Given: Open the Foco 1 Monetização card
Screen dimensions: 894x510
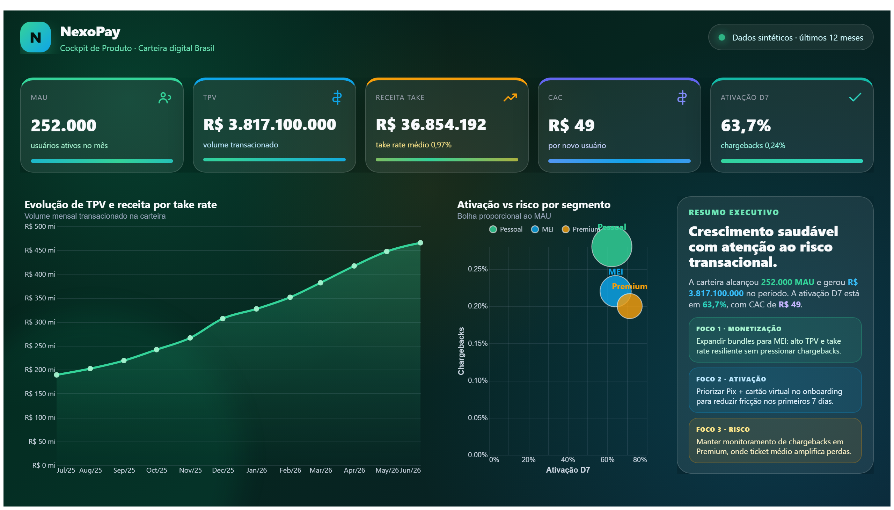Looking at the screenshot, I should pyautogui.click(x=775, y=340).
